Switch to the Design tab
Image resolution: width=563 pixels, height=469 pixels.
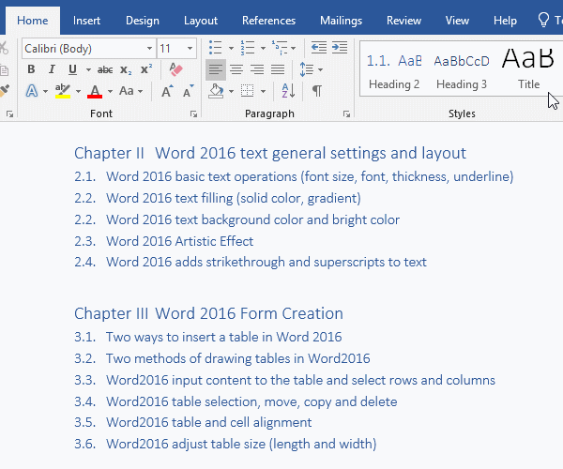[x=143, y=21]
